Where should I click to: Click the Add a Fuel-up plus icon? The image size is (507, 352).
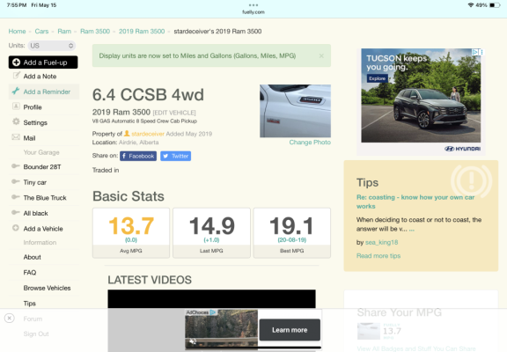coord(16,62)
